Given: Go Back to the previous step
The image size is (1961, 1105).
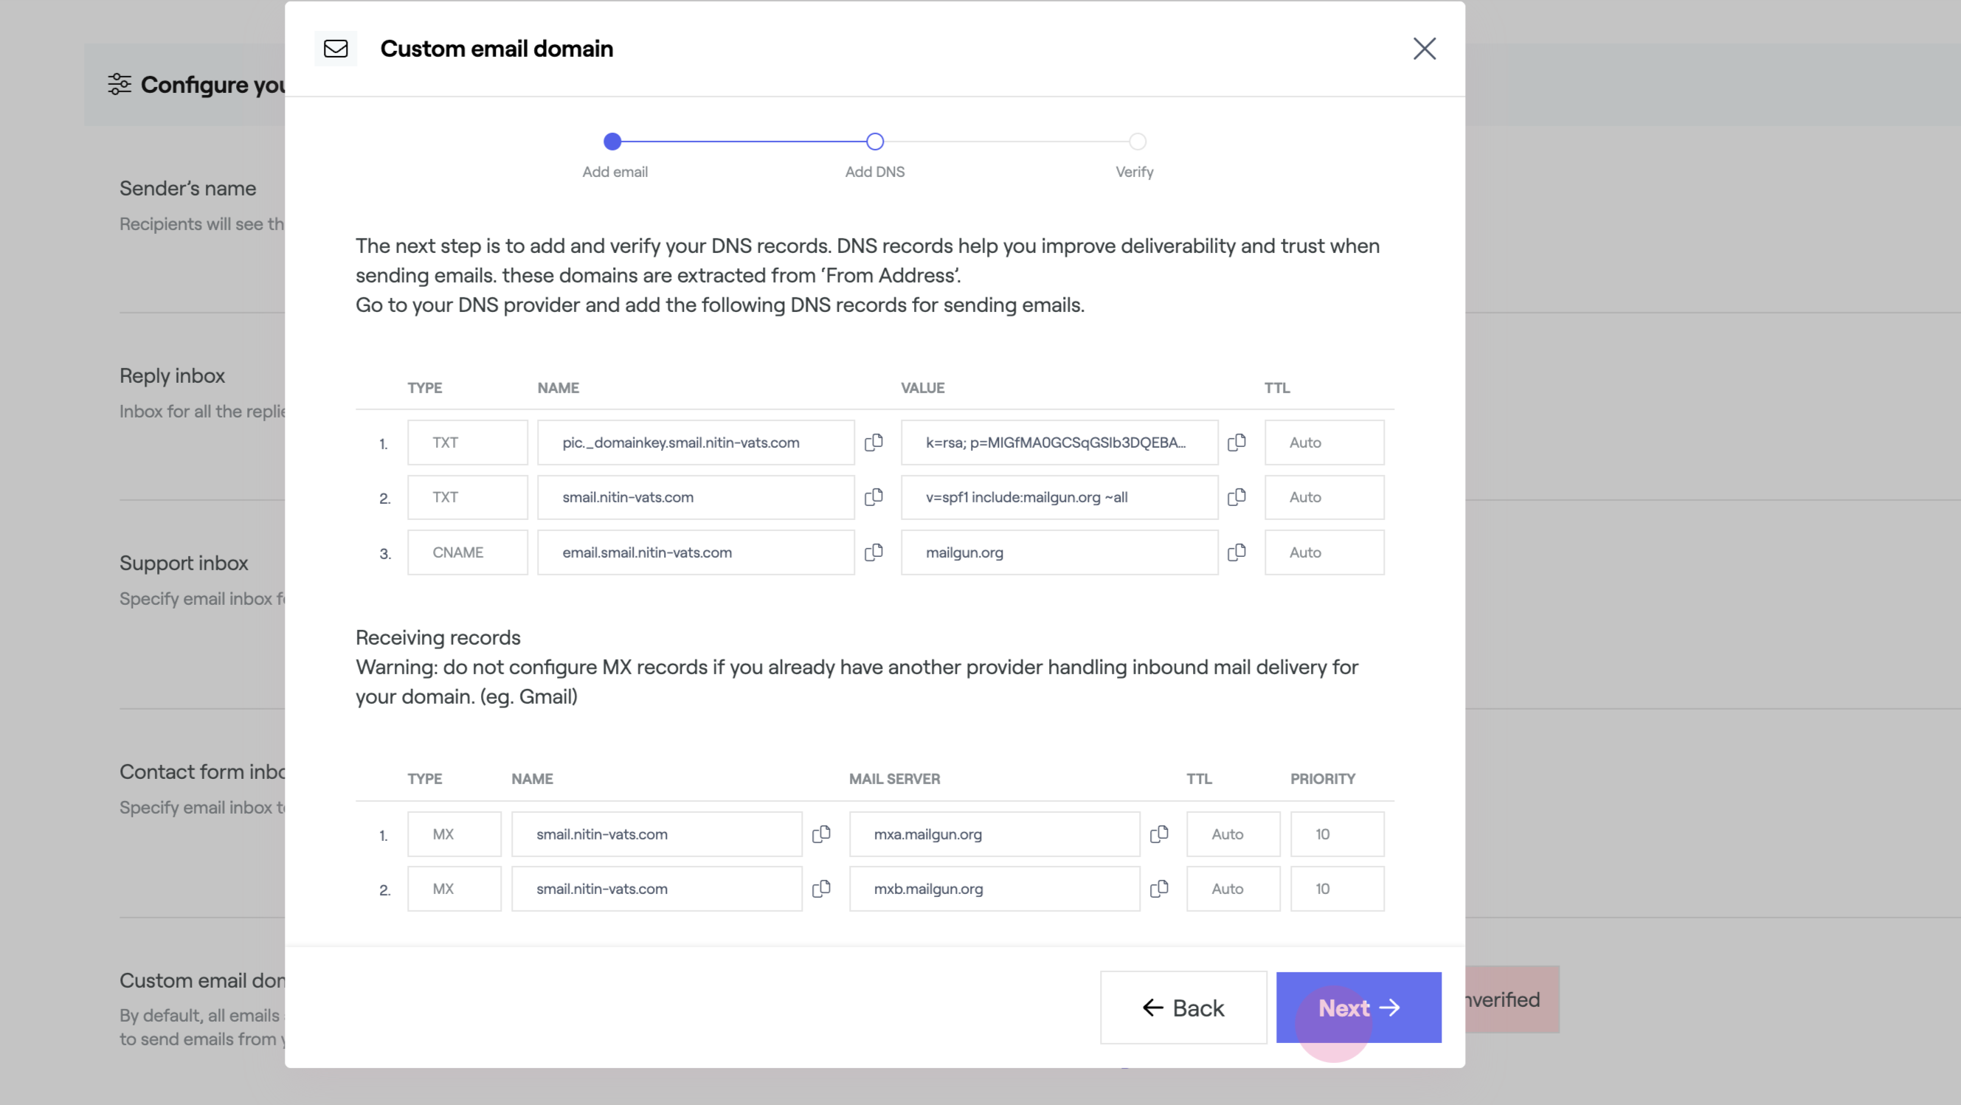Looking at the screenshot, I should click(1183, 1008).
